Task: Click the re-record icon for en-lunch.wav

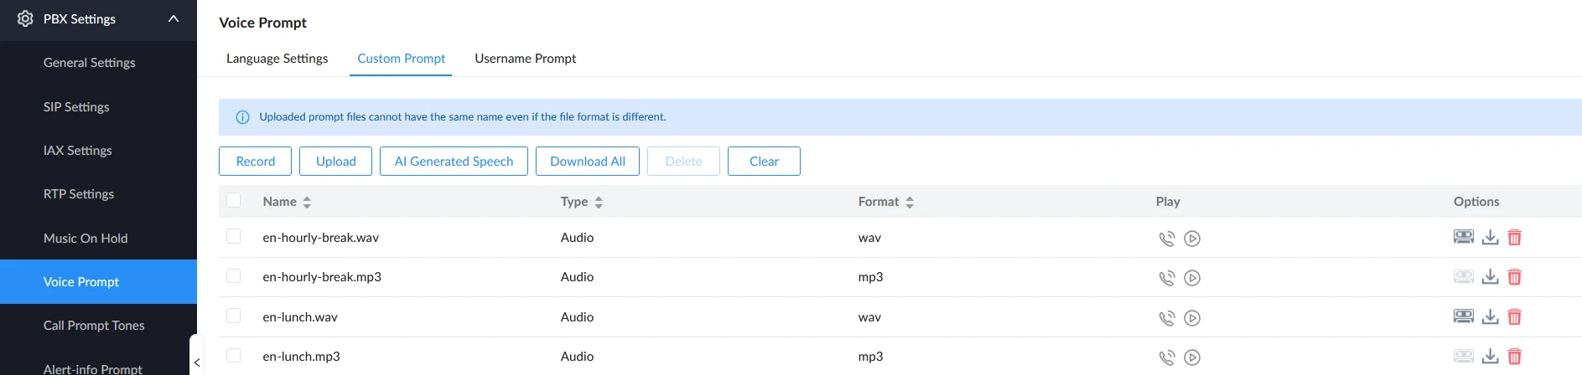Action: pos(1463,316)
